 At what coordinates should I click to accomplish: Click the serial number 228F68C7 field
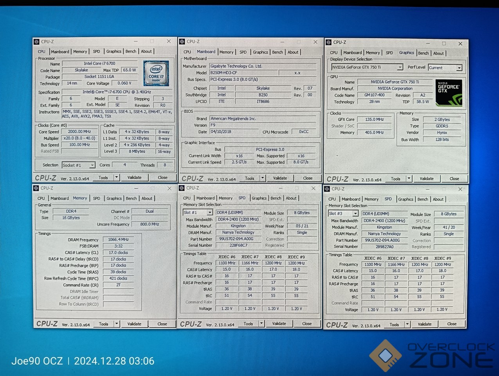coord(238,246)
